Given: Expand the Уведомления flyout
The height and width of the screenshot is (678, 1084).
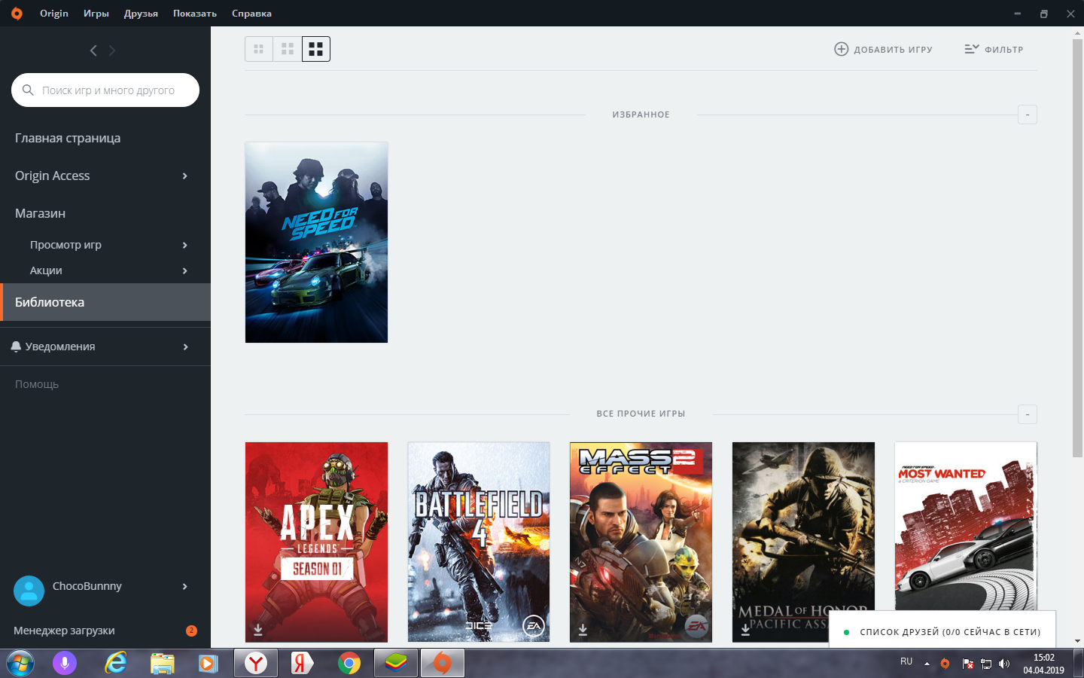Looking at the screenshot, I should pos(185,347).
